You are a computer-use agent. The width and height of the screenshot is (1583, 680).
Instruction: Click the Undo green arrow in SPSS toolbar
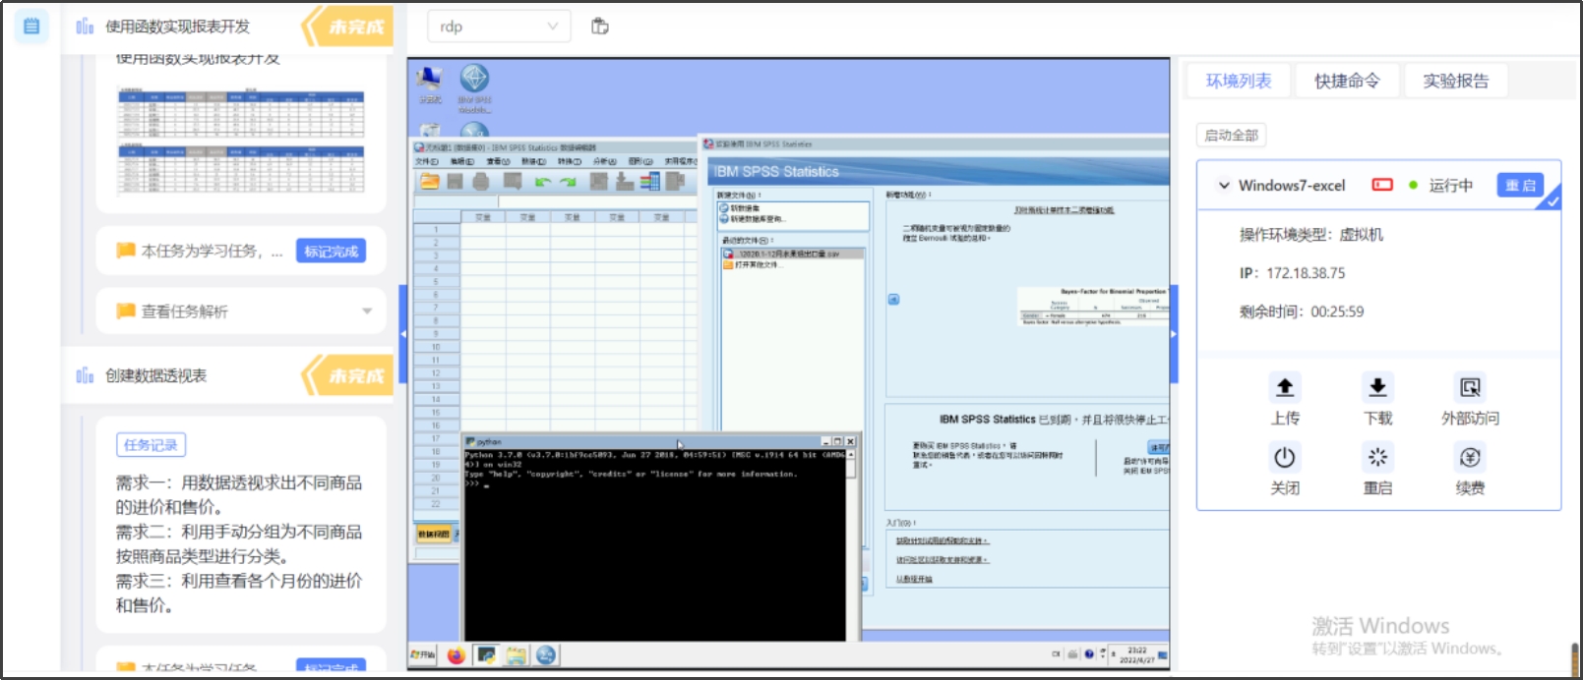542,182
